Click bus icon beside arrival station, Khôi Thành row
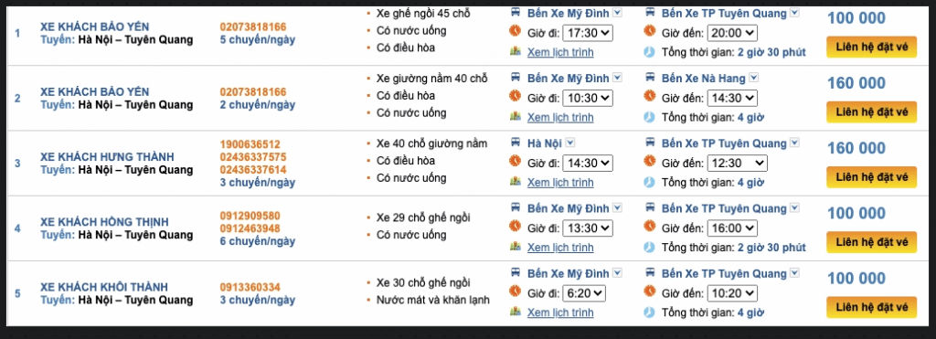 click(650, 272)
